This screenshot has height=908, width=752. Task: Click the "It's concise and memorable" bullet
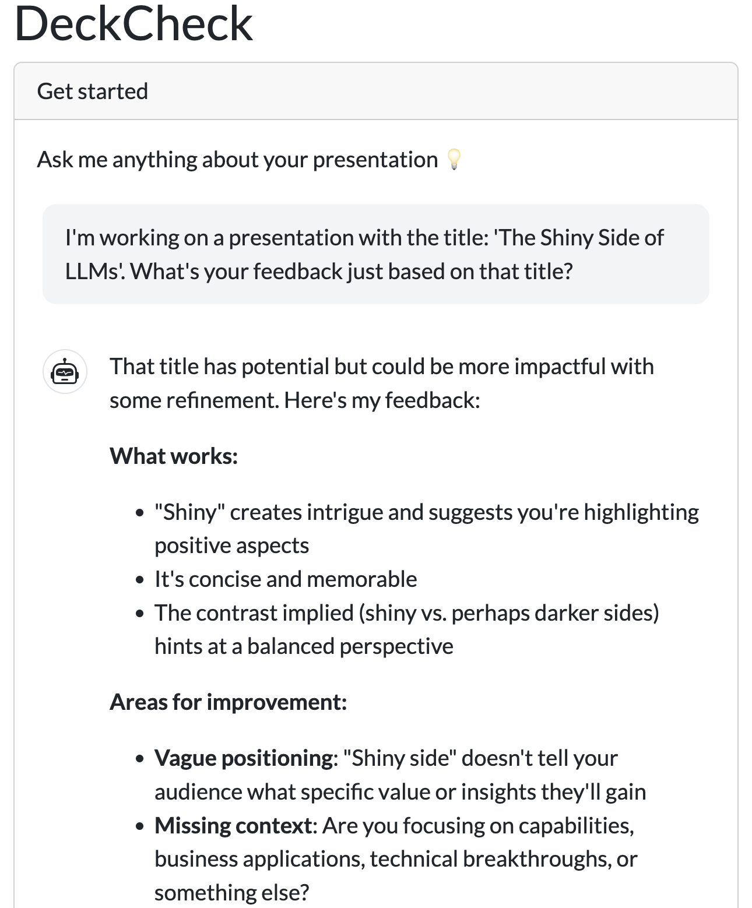click(286, 579)
